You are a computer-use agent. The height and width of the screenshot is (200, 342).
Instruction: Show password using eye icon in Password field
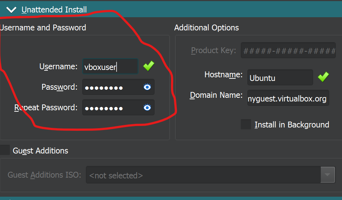pyautogui.click(x=147, y=87)
